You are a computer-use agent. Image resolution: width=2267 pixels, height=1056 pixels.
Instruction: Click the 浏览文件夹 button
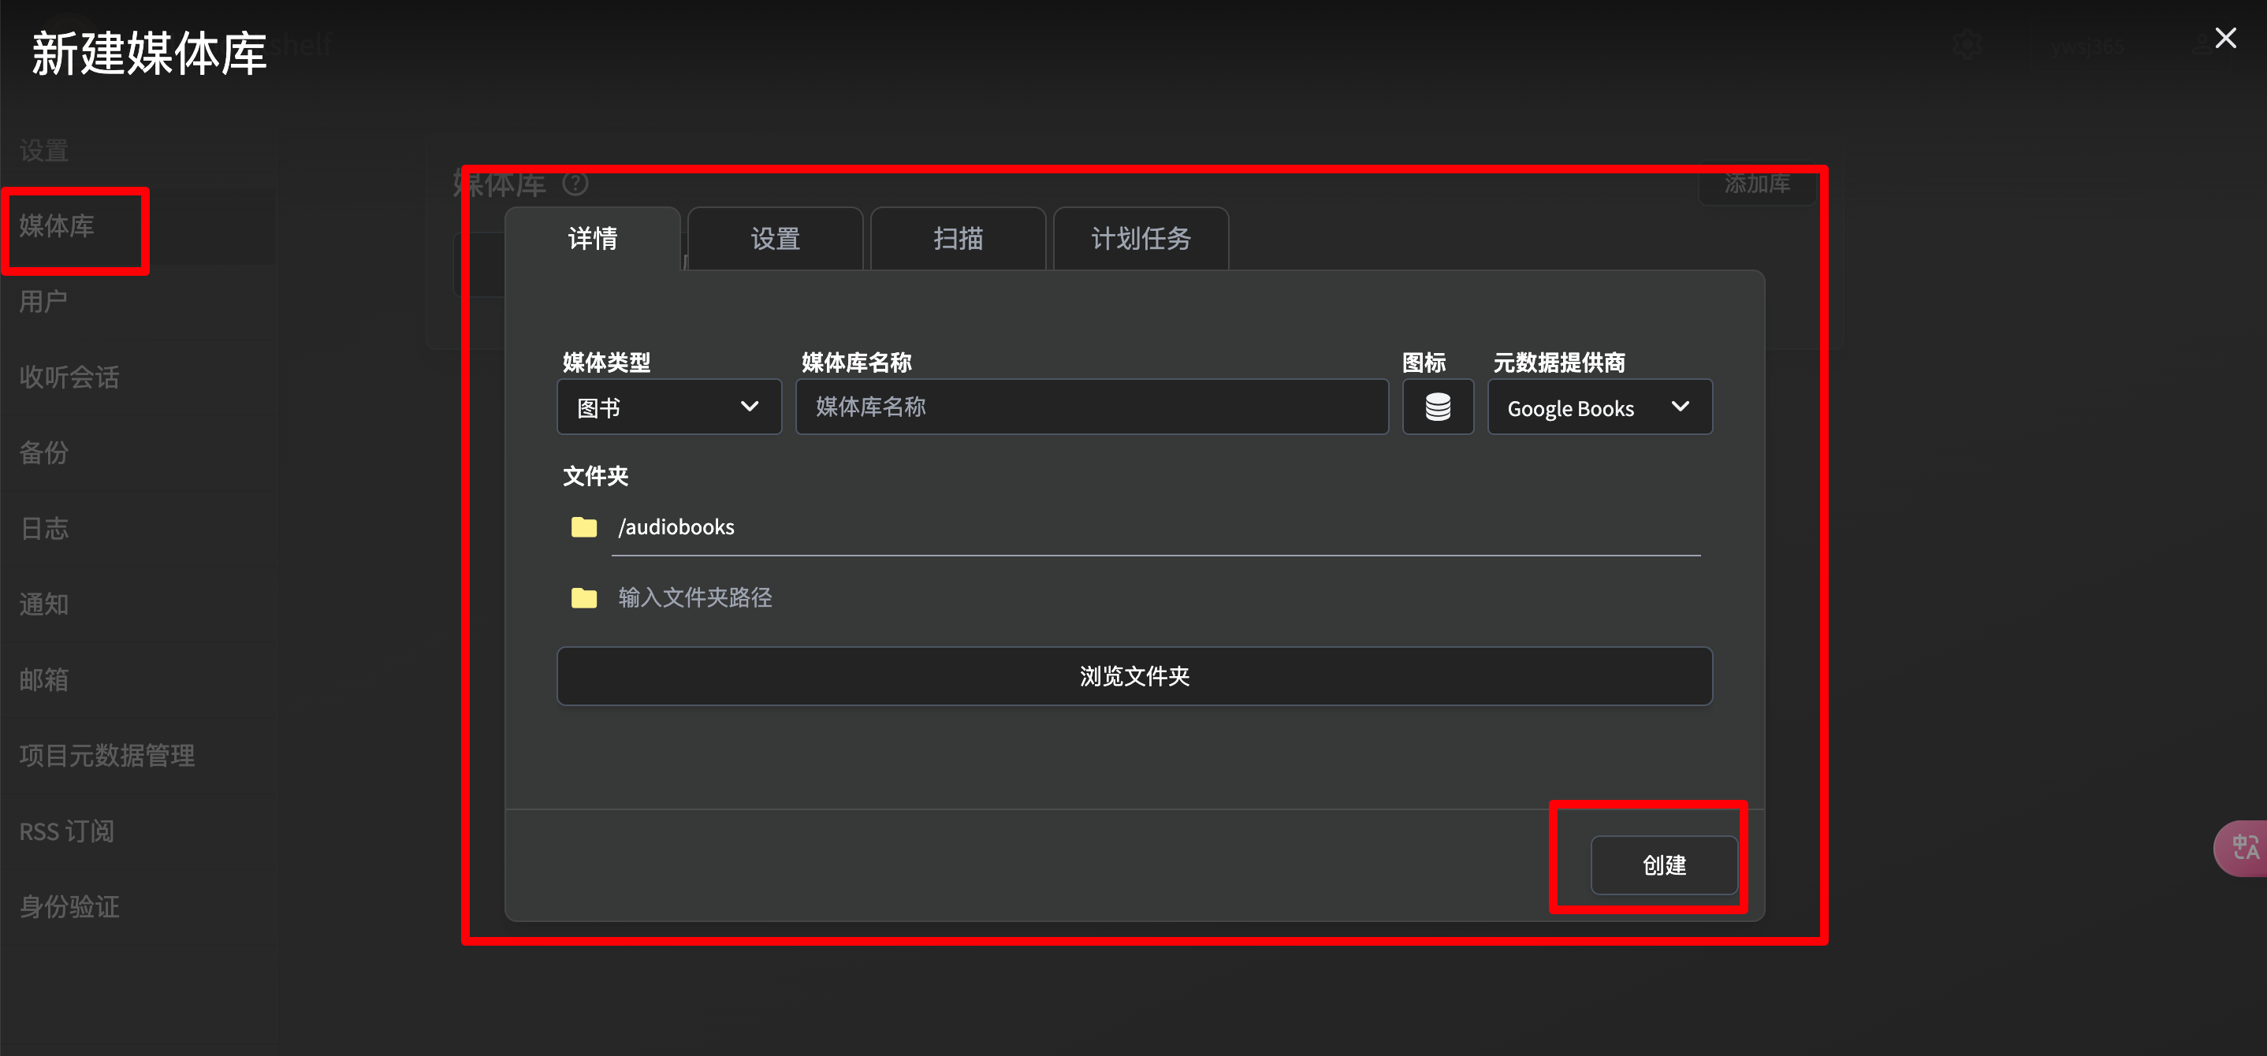pos(1133,676)
